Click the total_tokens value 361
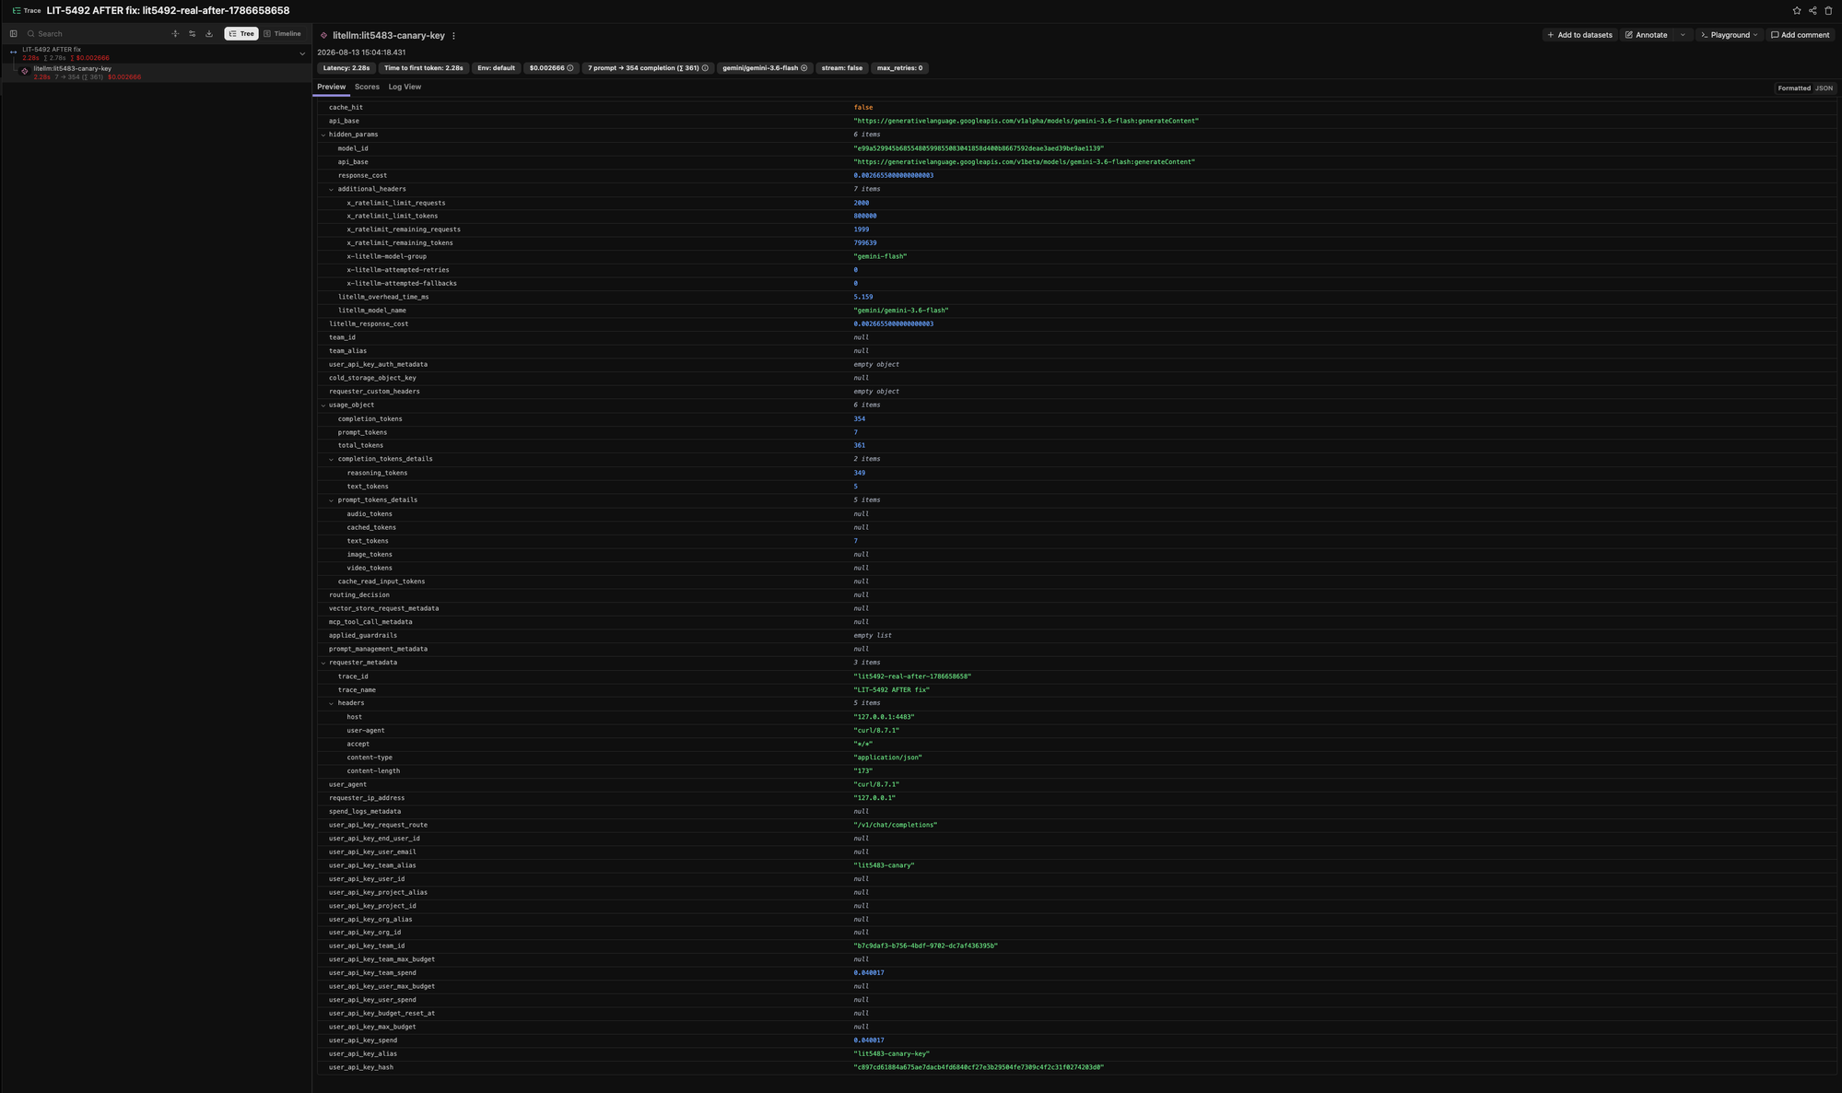This screenshot has width=1842, height=1093. point(859,446)
